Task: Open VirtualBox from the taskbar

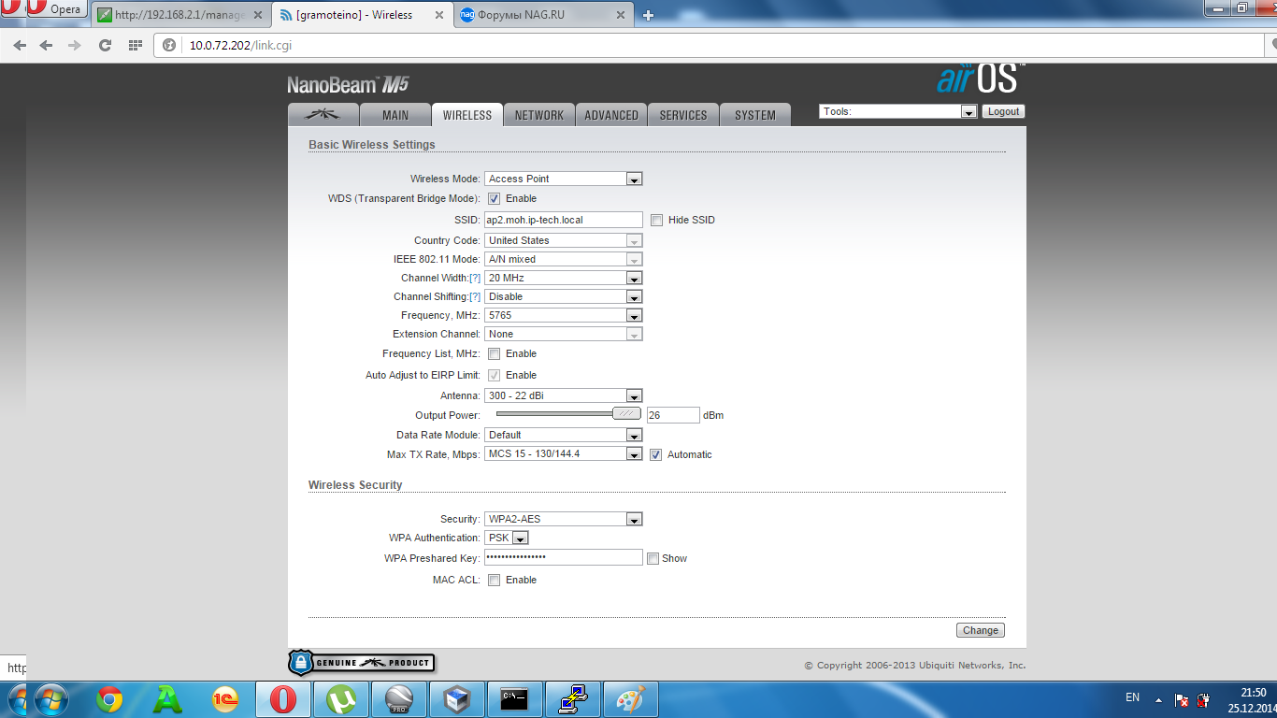Action: [x=457, y=699]
